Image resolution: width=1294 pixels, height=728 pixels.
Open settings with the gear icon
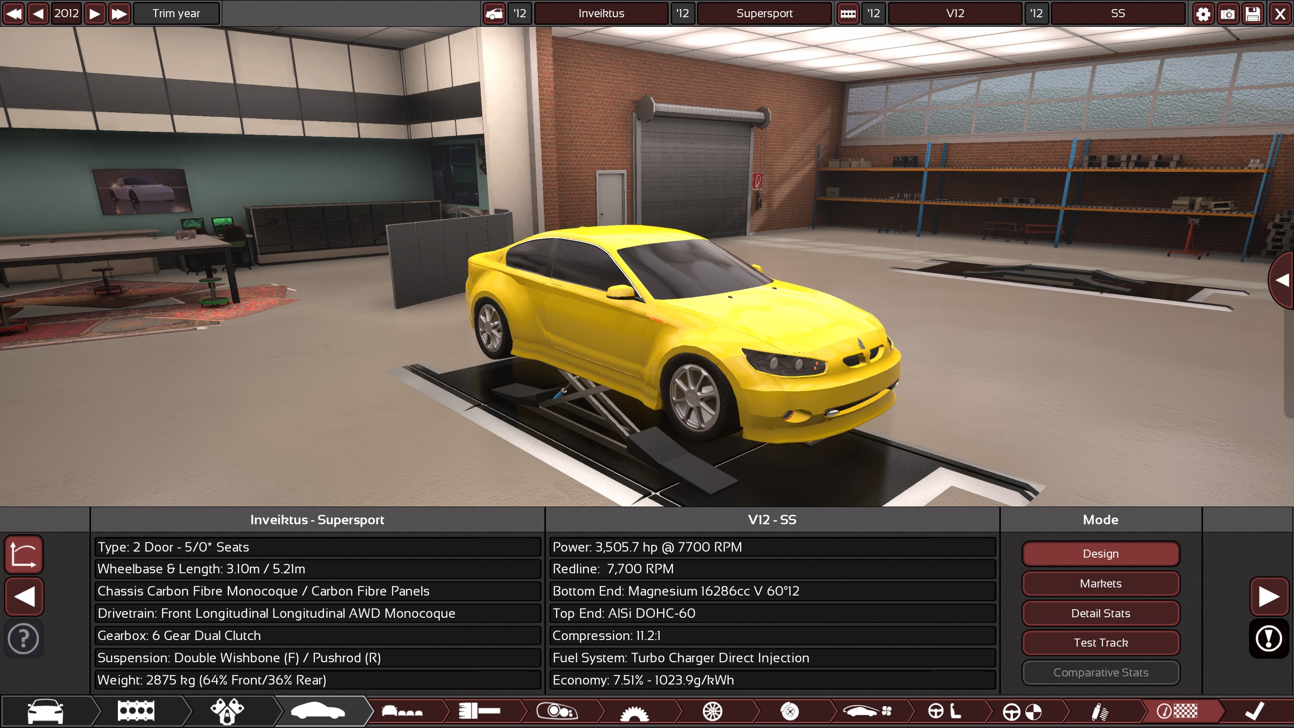(1203, 13)
